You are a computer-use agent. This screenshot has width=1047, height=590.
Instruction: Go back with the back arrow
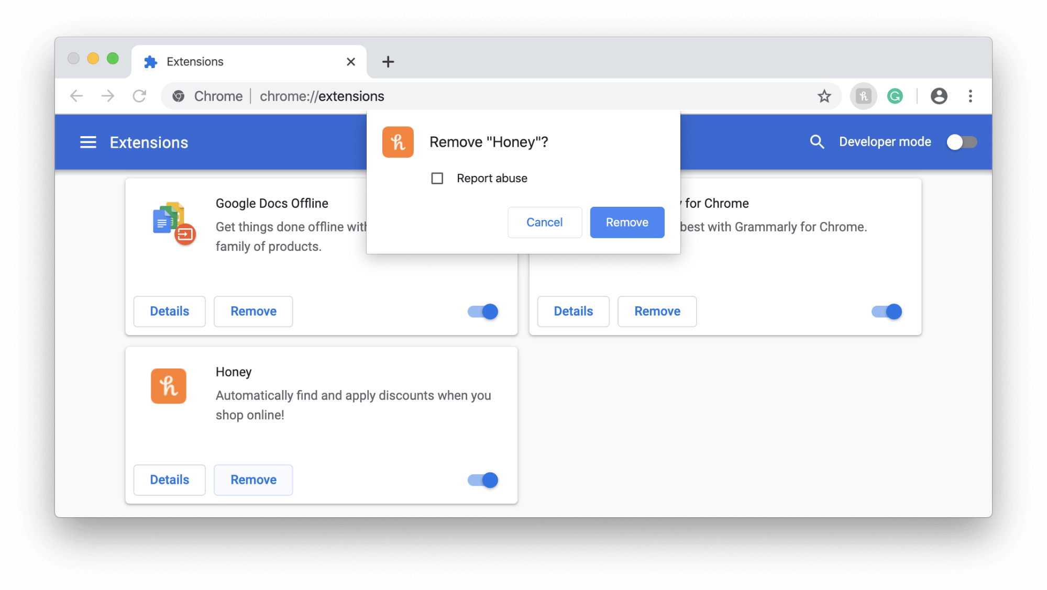tap(76, 96)
